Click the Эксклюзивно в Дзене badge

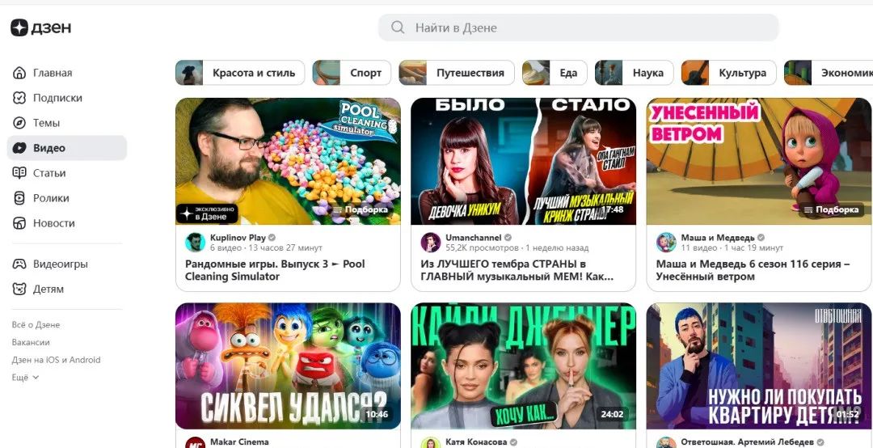click(x=207, y=213)
